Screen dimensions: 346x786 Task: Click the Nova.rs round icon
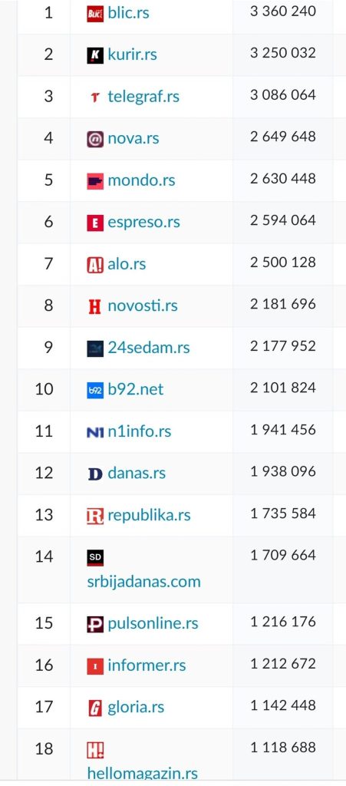point(95,139)
